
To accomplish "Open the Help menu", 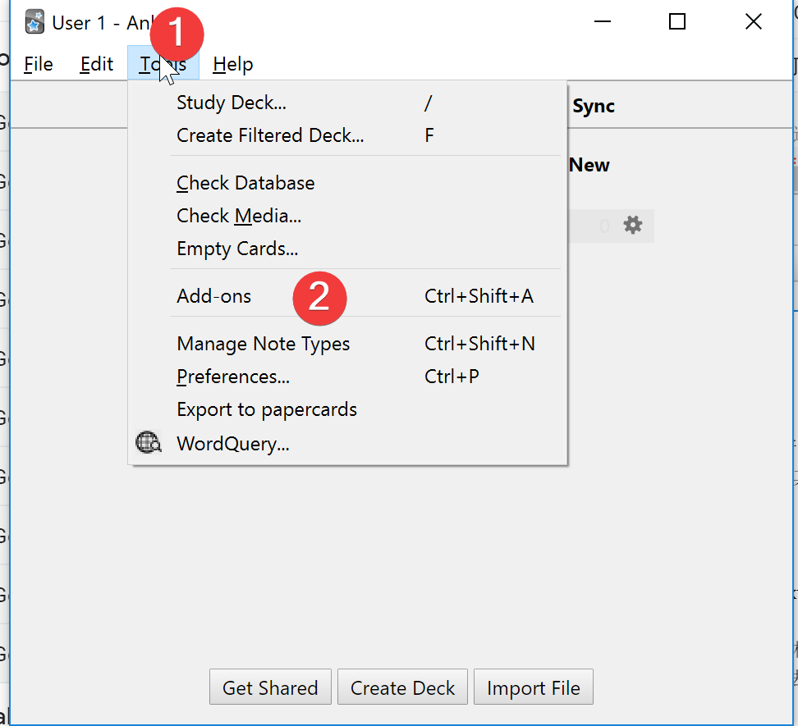I will tap(232, 64).
